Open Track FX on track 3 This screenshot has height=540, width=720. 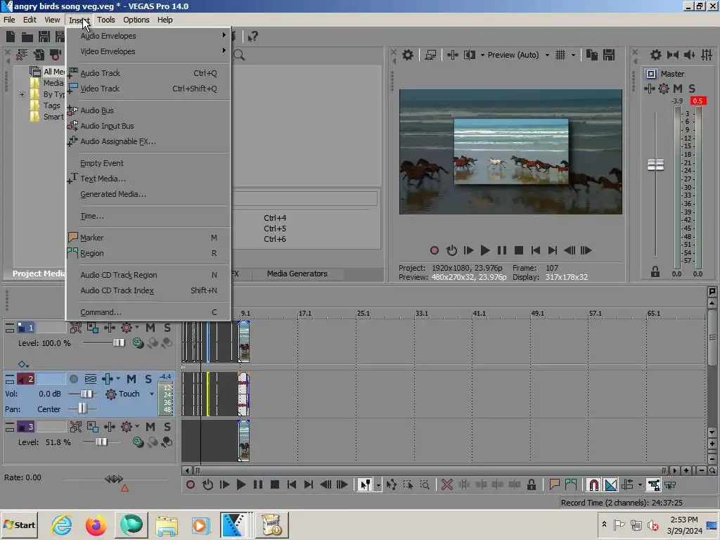pyautogui.click(x=109, y=427)
